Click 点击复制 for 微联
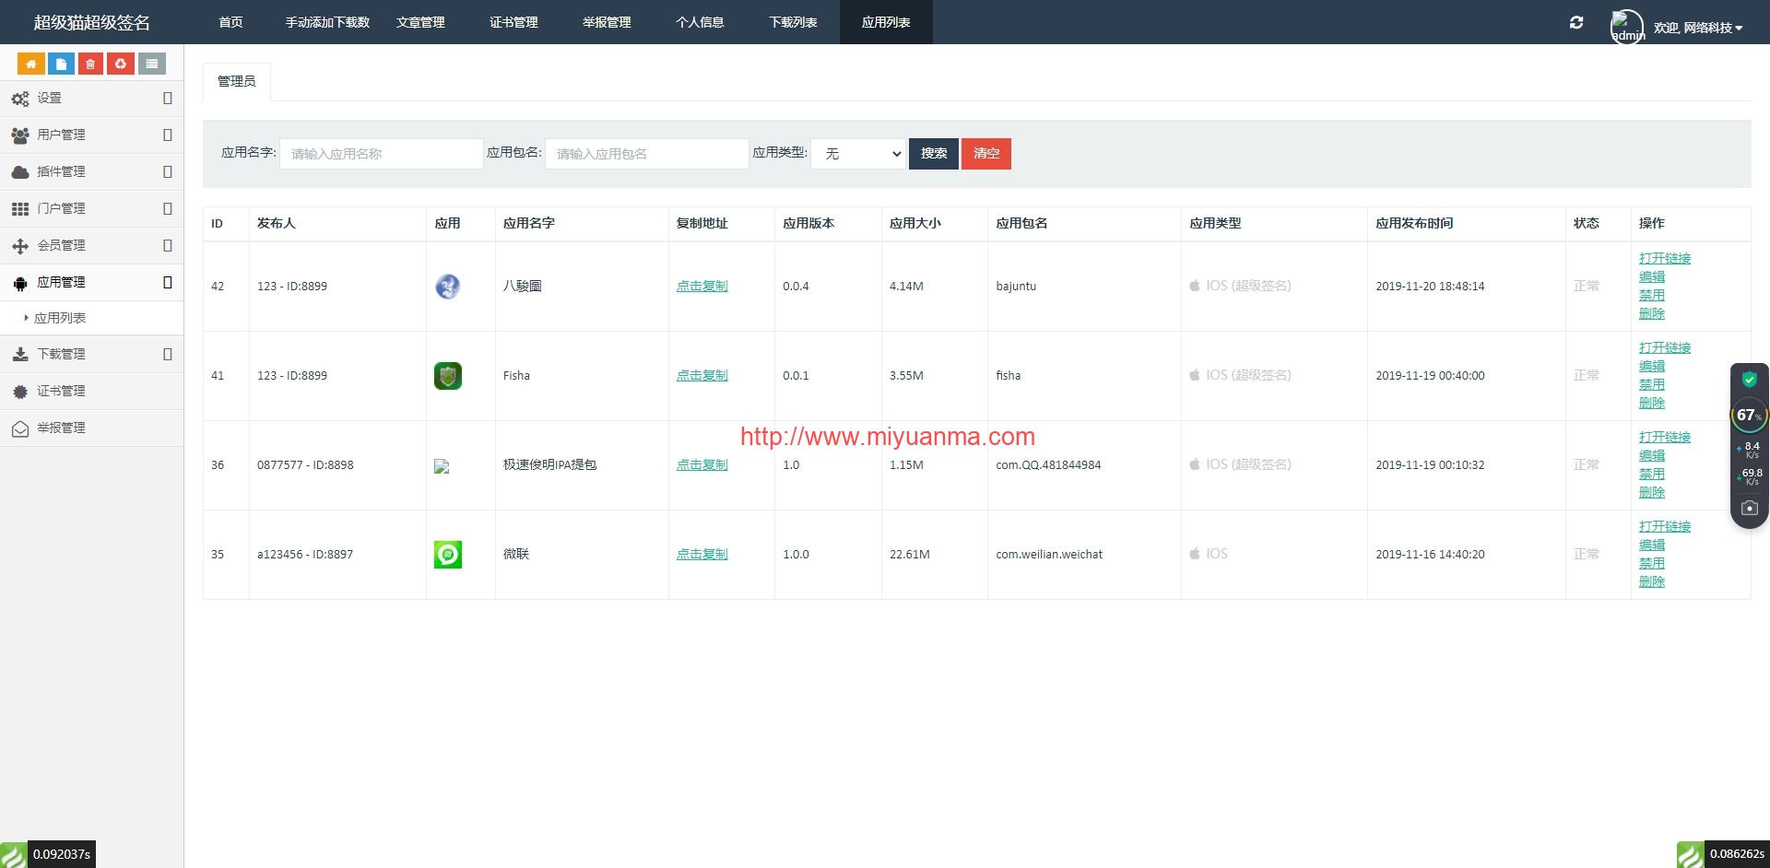1770x868 pixels. tap(702, 555)
